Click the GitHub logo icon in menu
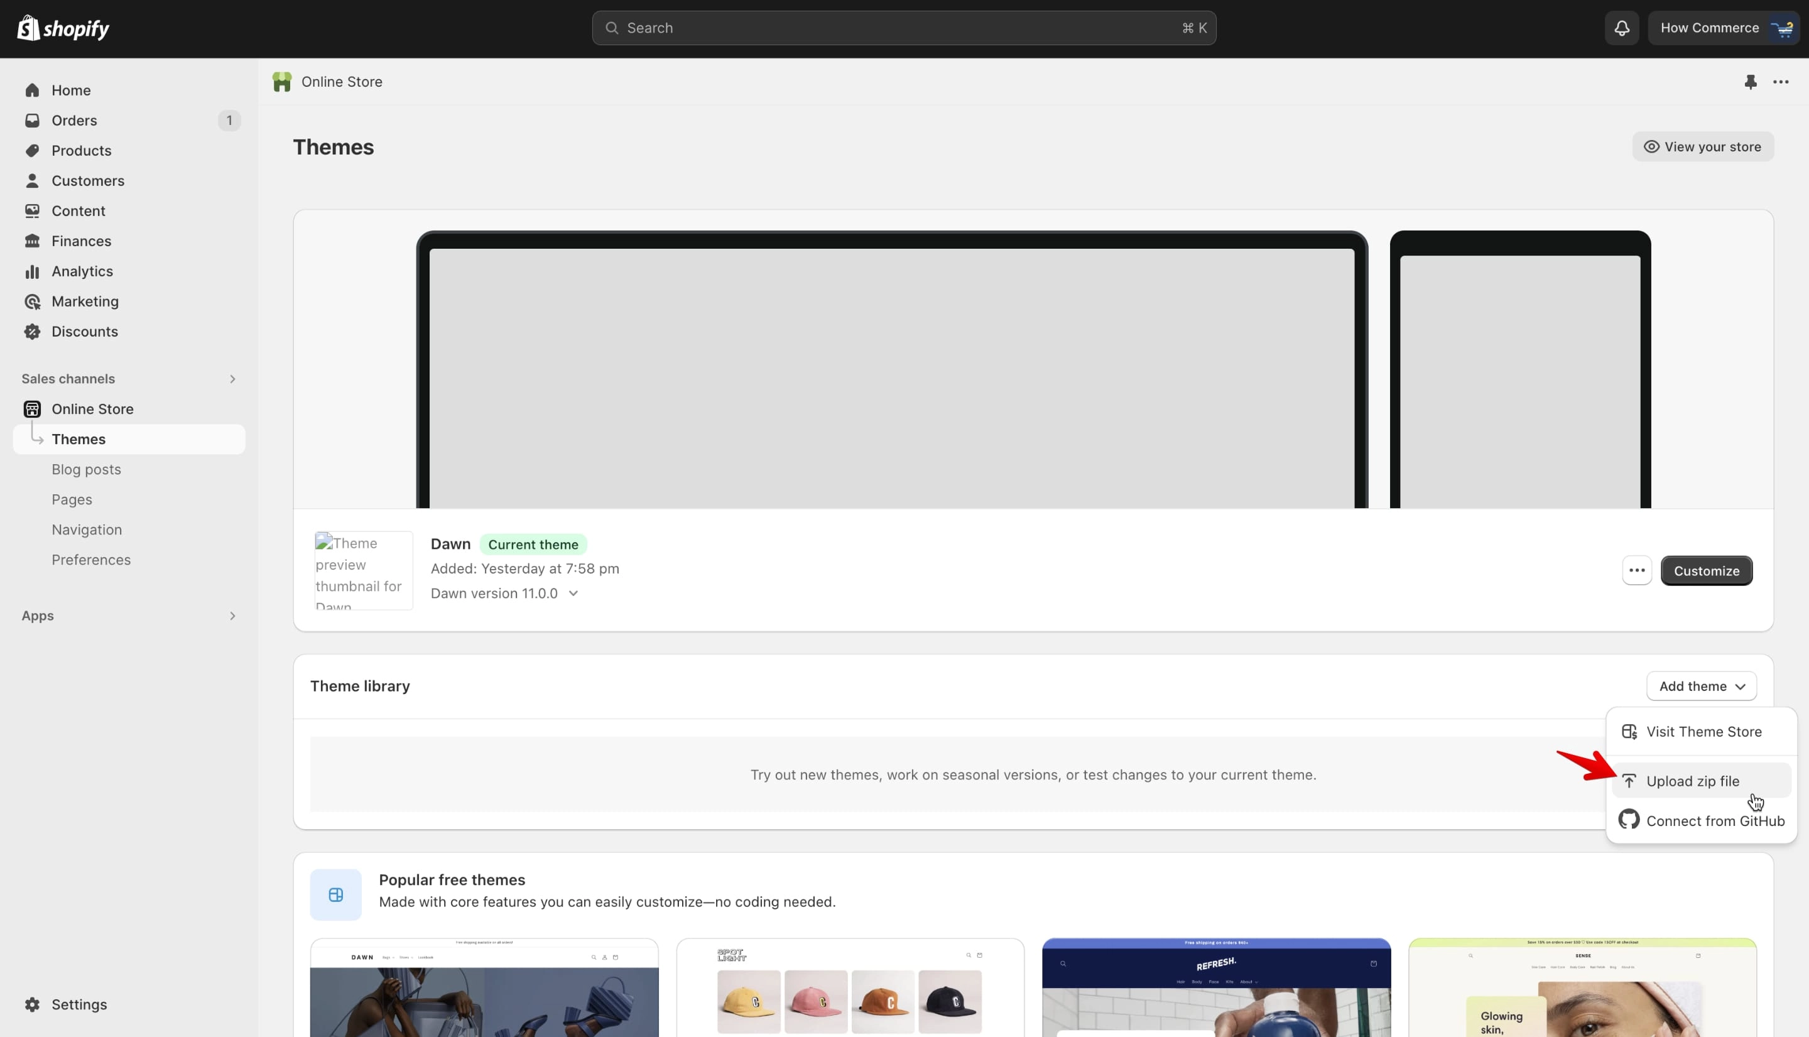Image resolution: width=1809 pixels, height=1037 pixels. coord(1629,819)
